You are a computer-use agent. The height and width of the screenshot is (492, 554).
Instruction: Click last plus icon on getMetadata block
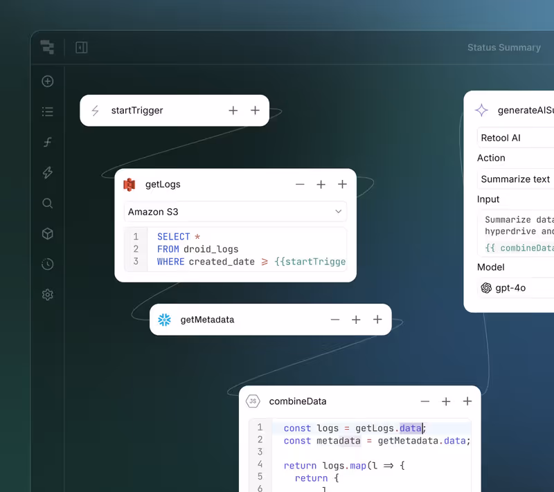[377, 320]
